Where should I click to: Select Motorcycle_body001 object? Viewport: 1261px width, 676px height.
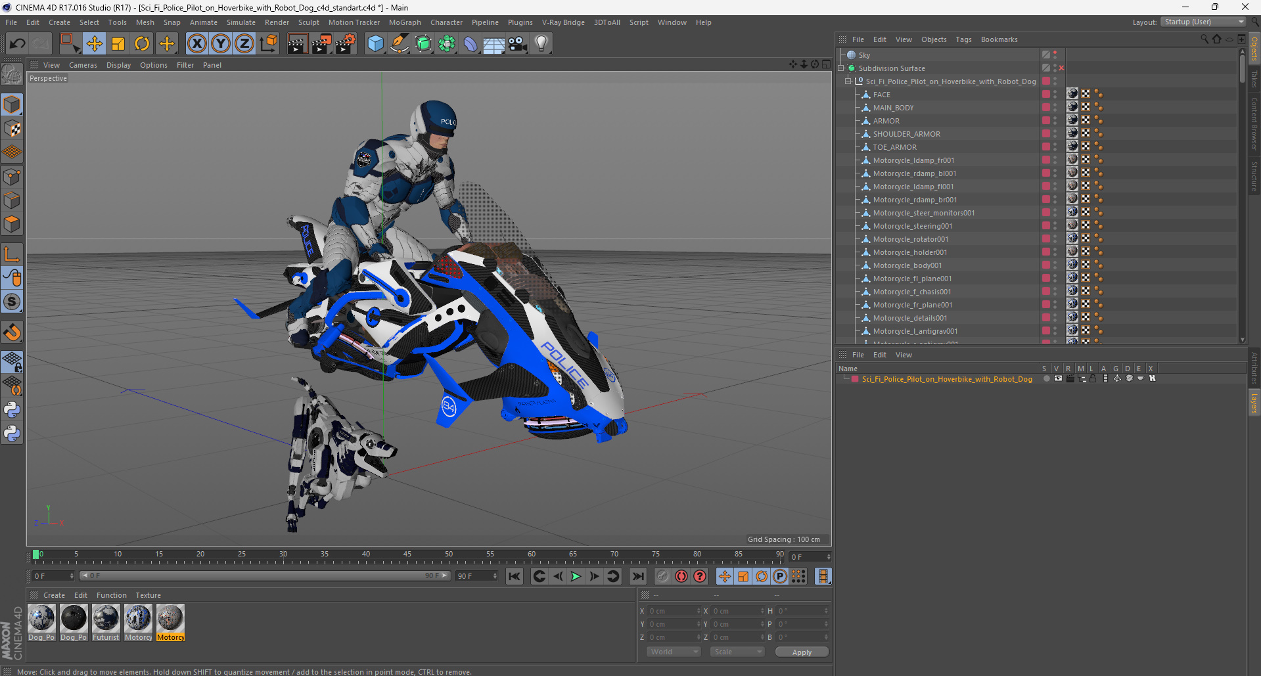907,265
